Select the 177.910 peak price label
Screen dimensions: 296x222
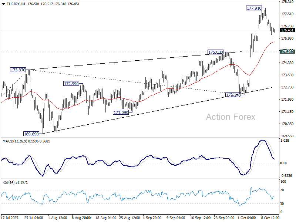click(x=254, y=8)
